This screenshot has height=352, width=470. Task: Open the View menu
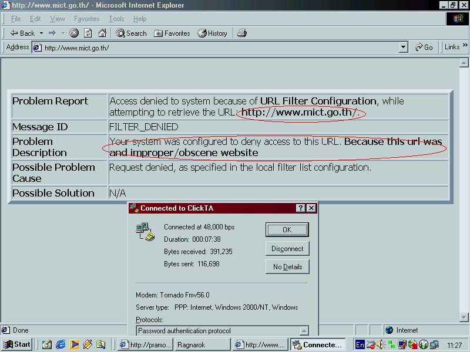(x=57, y=19)
